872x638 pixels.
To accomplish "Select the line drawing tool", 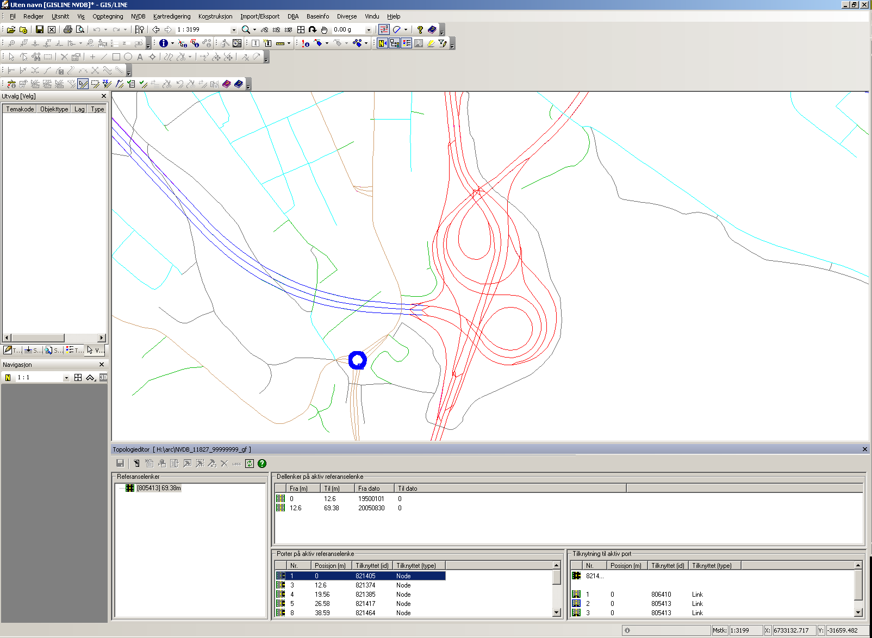I will (104, 57).
